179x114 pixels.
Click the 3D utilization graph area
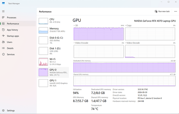point(99,34)
